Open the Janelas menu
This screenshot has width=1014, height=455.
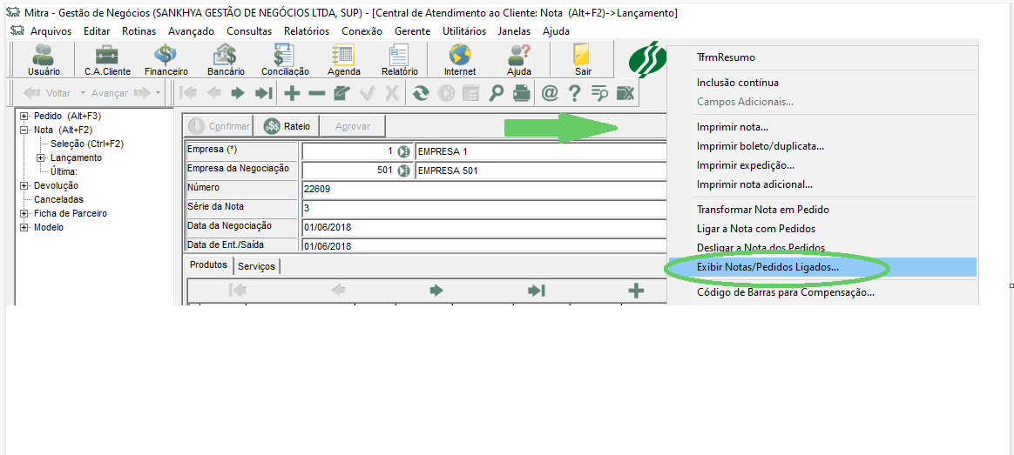[514, 31]
